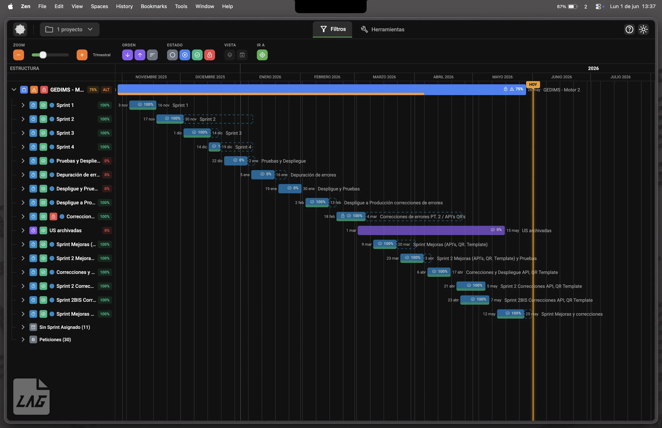Click the Sprint 1 Gantt bar
The image size is (662, 428).
(143, 105)
